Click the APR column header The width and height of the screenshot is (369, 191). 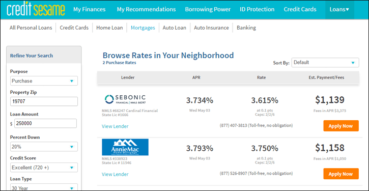196,77
